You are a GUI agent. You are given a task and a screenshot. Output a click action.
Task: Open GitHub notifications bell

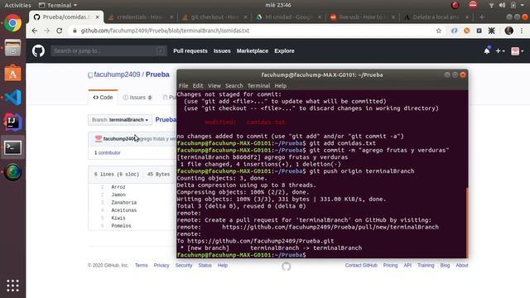pyautogui.click(x=487, y=50)
